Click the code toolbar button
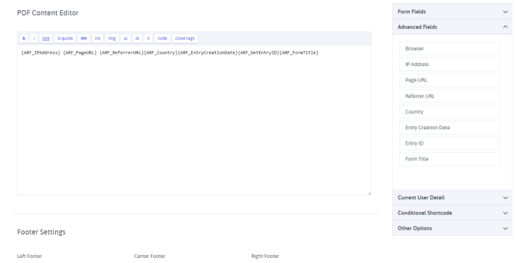The width and height of the screenshot is (519, 263). 162,39
